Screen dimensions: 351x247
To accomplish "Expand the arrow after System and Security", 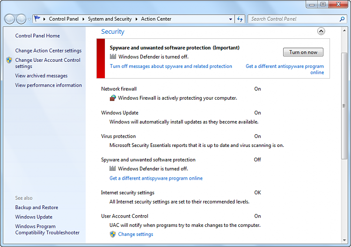I will 136,19.
